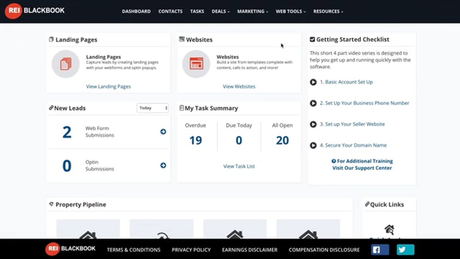
Task: Click View Landing Pages link
Action: (108, 87)
